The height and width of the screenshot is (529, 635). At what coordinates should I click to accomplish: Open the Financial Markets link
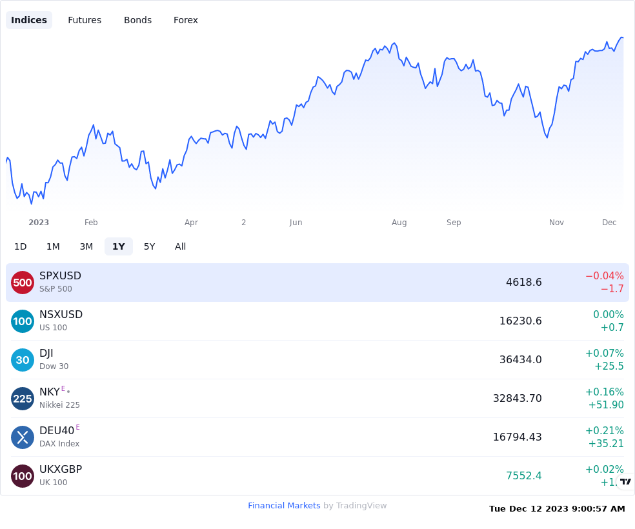coord(284,506)
